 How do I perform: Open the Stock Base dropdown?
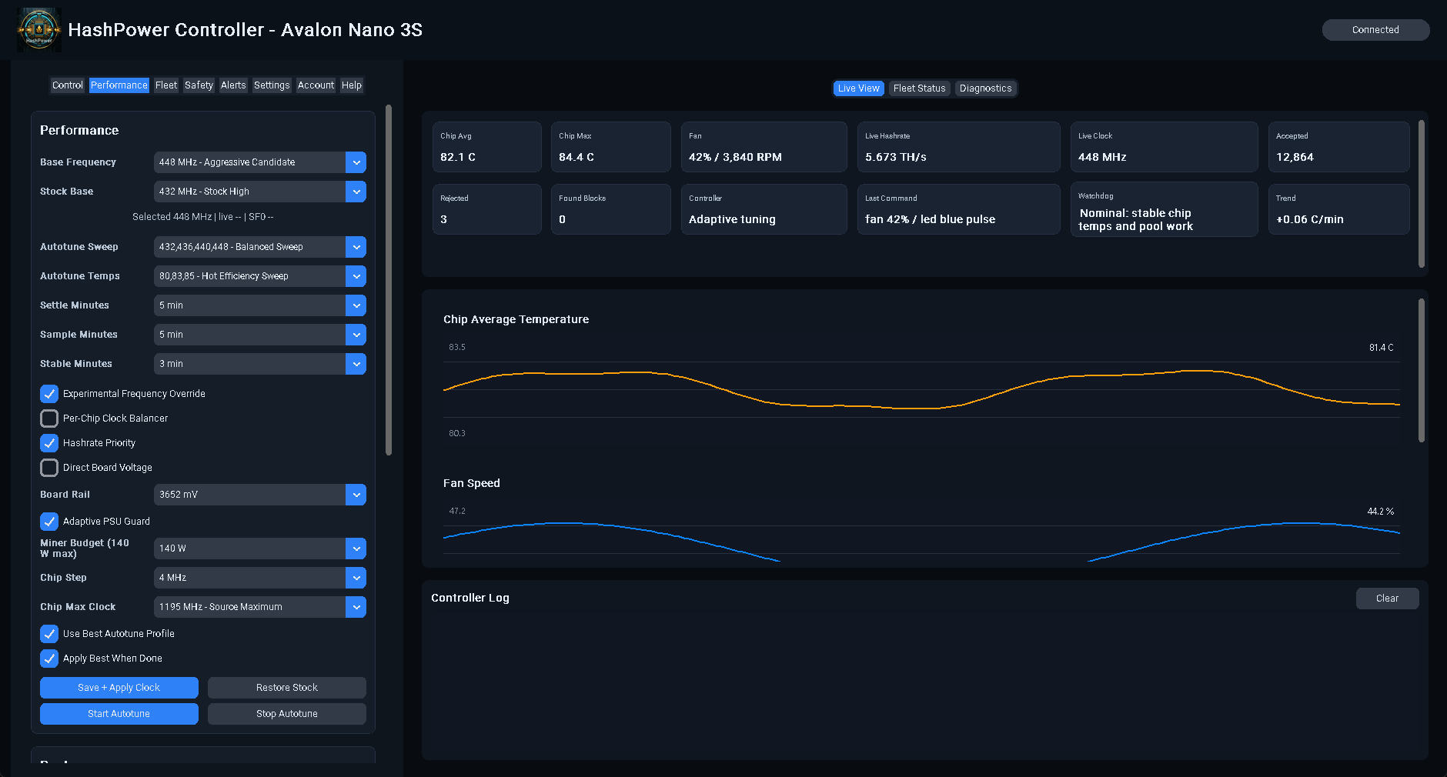[x=260, y=192]
